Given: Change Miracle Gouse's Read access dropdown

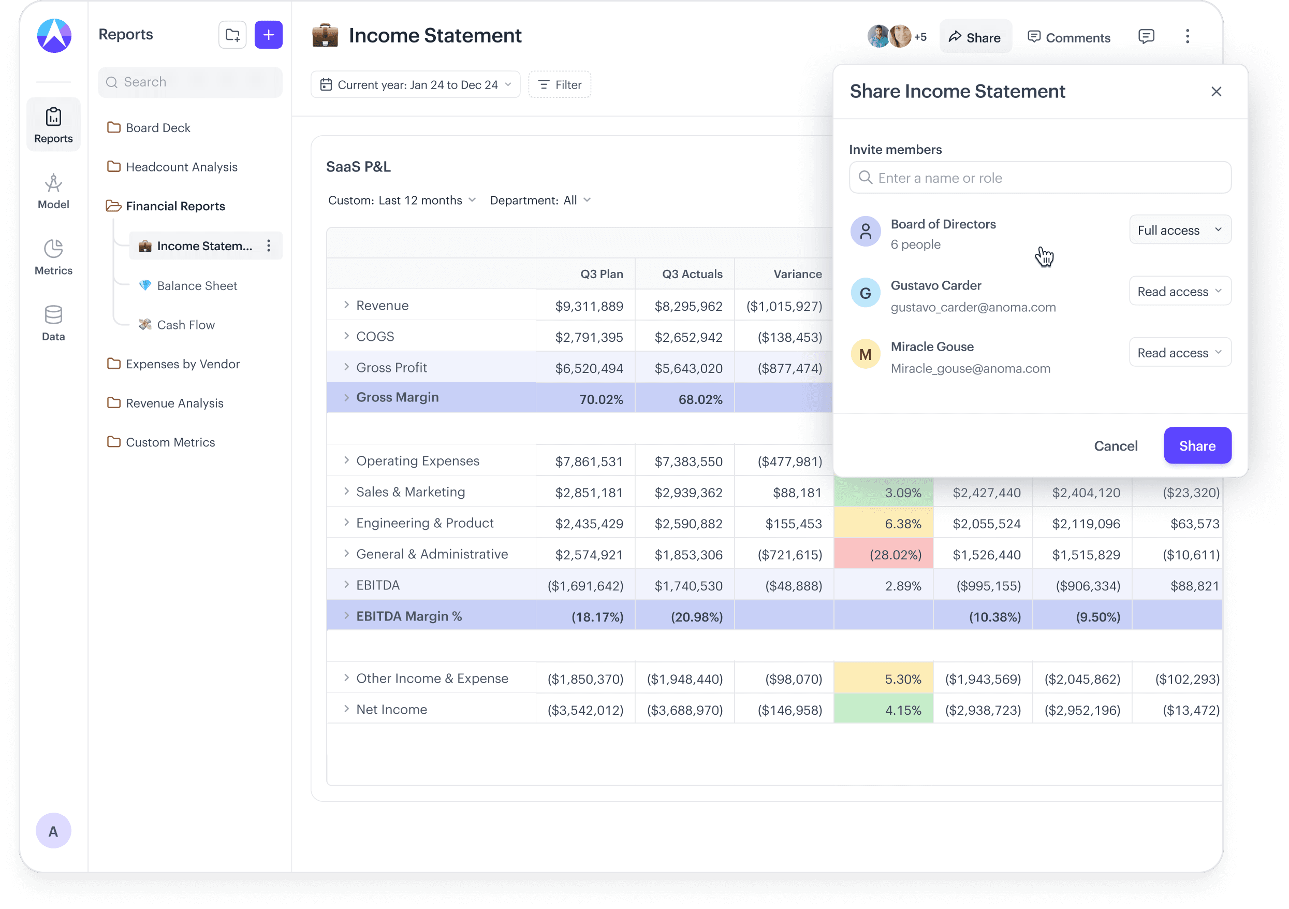Looking at the screenshot, I should tap(1180, 352).
